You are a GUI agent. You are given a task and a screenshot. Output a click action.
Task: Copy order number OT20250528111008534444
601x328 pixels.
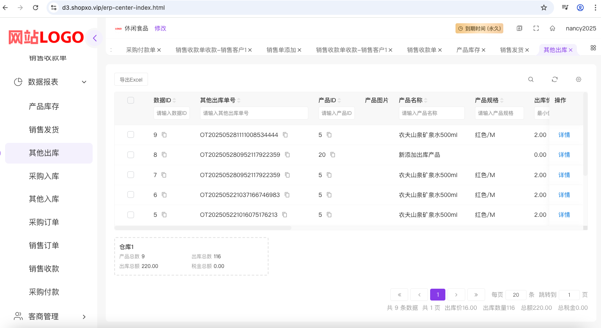coord(285,135)
